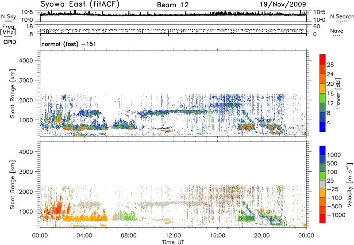This screenshot has width=354, height=245.
Task: Click the "N.Sky" legend label
Action: [x=8, y=16]
